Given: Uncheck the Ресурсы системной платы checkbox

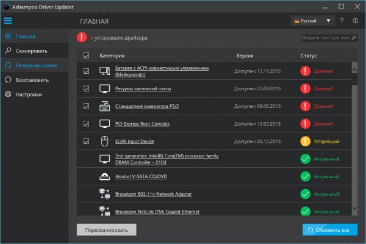Looking at the screenshot, I should click(x=86, y=88).
